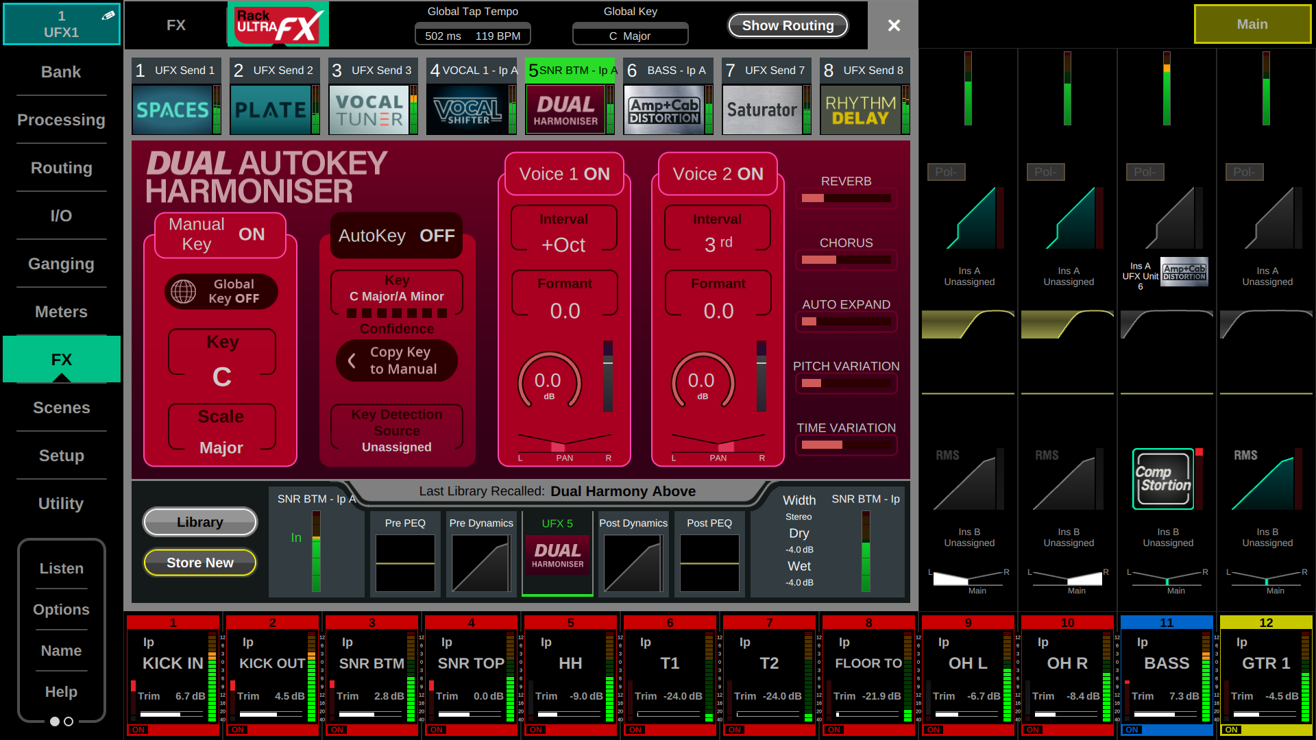
Task: Open the Scenes sidebar tab
Action: coord(61,408)
